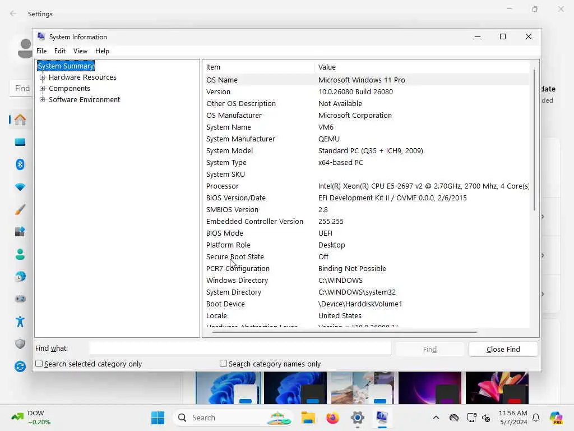Image resolution: width=574 pixels, height=431 pixels.
Task: Open the View menu
Action: 80,51
